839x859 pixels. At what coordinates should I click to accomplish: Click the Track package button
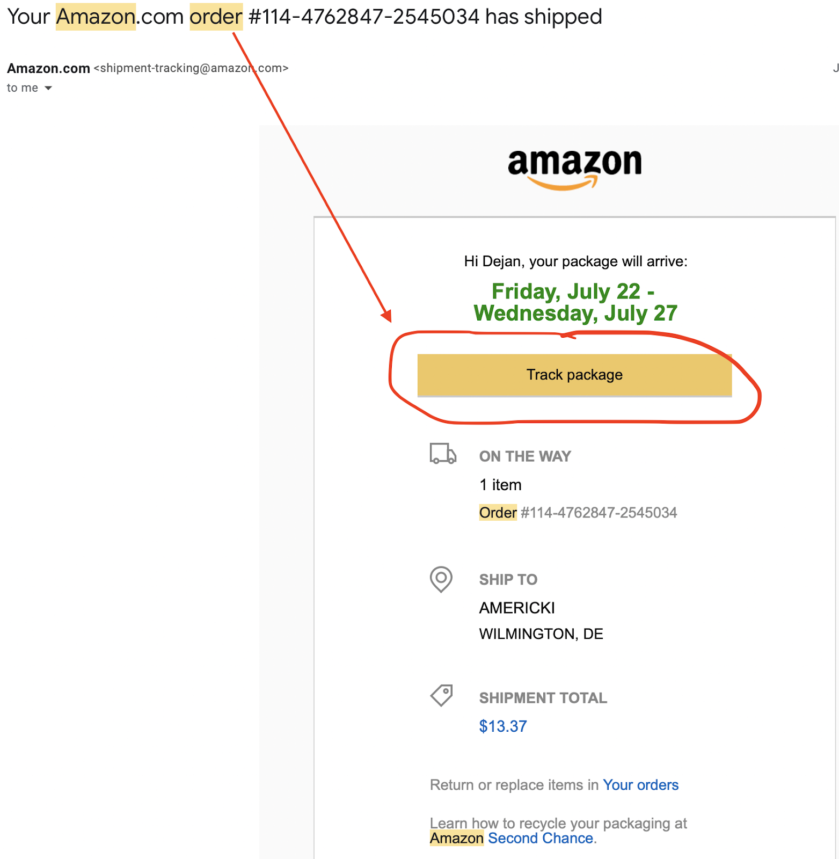[574, 375]
